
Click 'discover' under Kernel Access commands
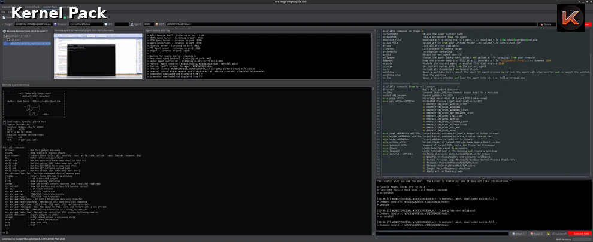tap(388, 89)
